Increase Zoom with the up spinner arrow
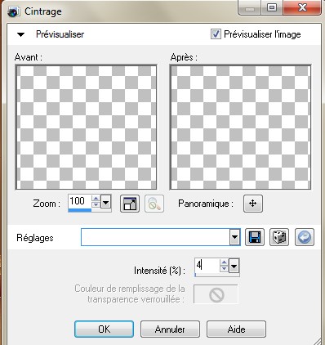The image size is (325, 345). coord(96,199)
